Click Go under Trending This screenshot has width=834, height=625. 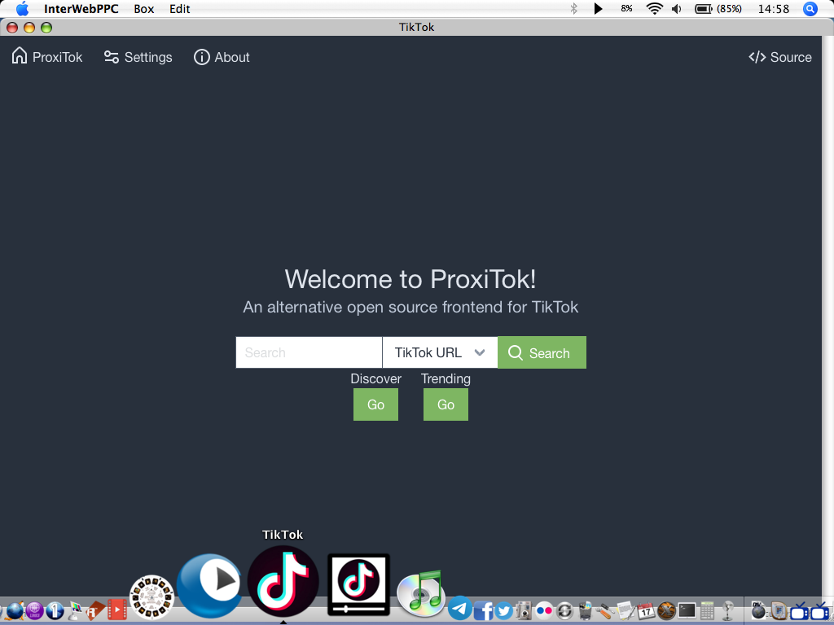(x=446, y=404)
